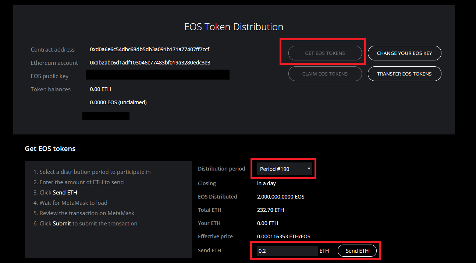Click the Get EOS tokens section heading
This screenshot has width=476, height=263.
point(50,149)
